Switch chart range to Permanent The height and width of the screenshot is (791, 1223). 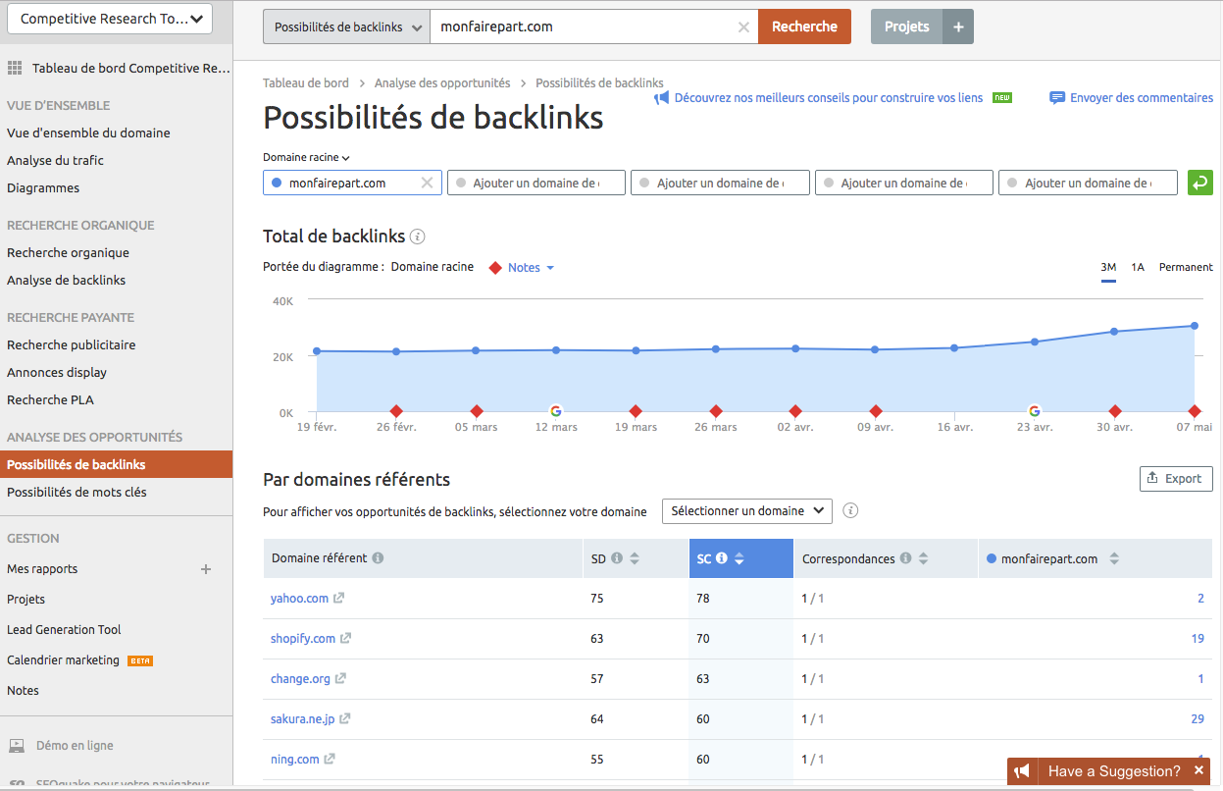point(1186,267)
